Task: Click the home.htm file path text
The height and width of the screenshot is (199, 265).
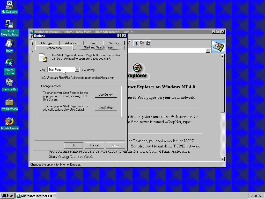Action: 77,78
